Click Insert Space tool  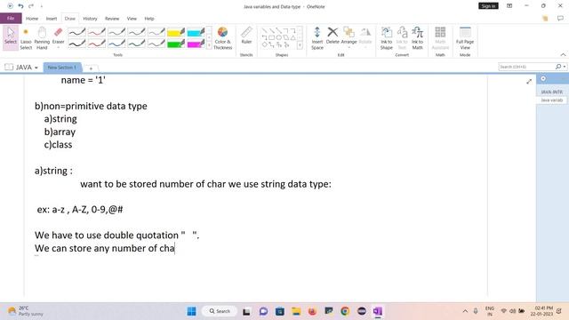317,38
